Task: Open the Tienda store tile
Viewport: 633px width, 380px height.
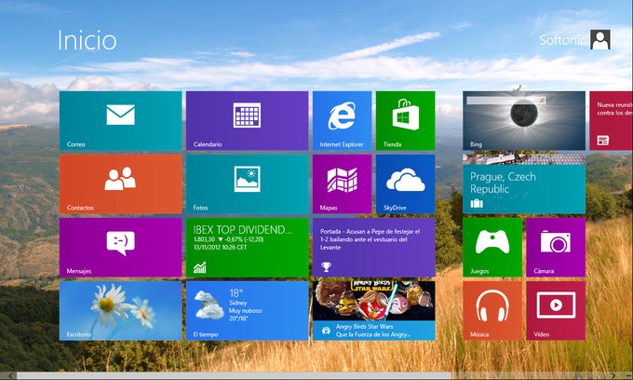Action: pyautogui.click(x=405, y=121)
